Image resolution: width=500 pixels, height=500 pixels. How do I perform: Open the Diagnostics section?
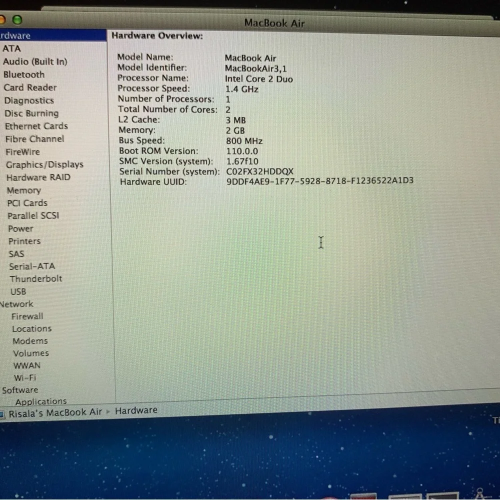[29, 100]
